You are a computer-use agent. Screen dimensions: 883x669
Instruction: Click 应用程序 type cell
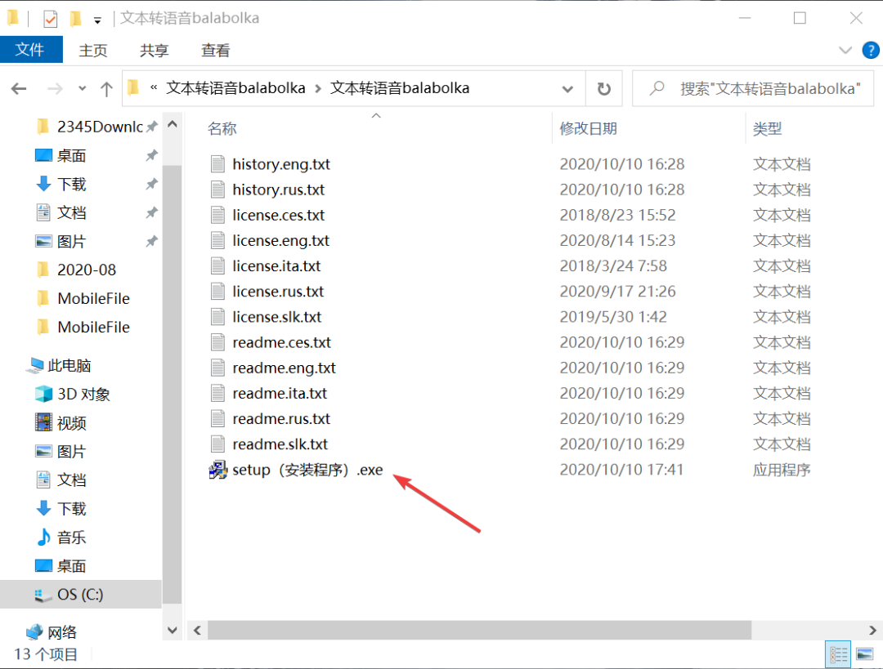point(782,470)
